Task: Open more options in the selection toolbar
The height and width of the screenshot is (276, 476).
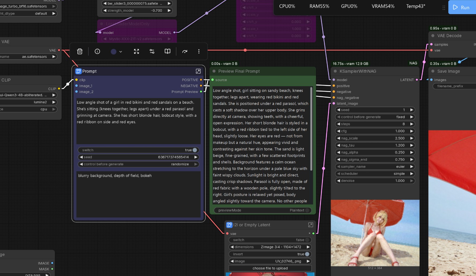Action: tap(199, 51)
